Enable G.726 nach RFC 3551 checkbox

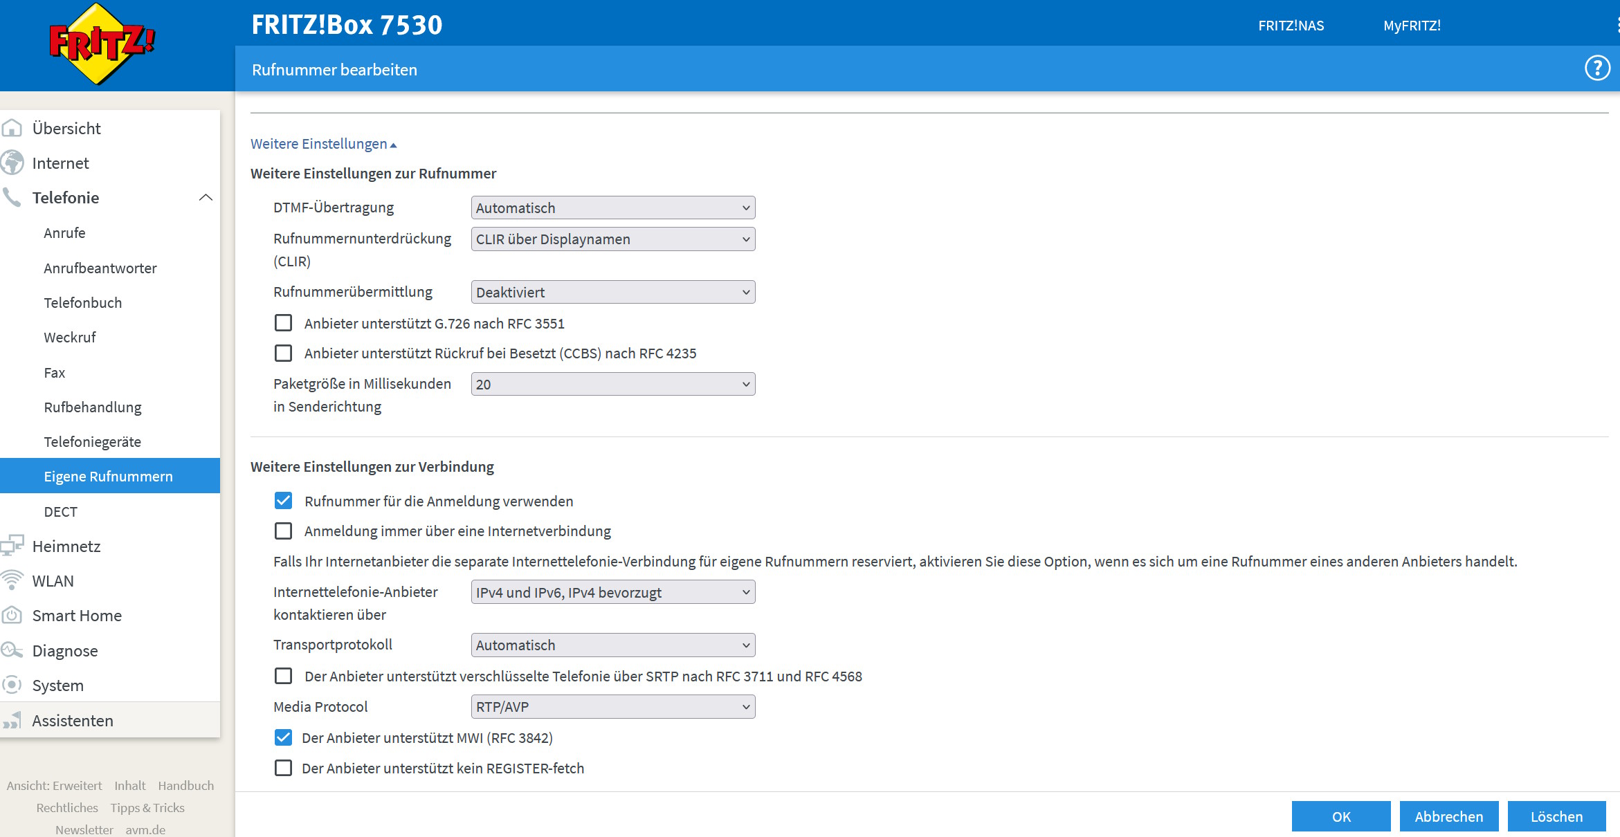pyautogui.click(x=283, y=323)
